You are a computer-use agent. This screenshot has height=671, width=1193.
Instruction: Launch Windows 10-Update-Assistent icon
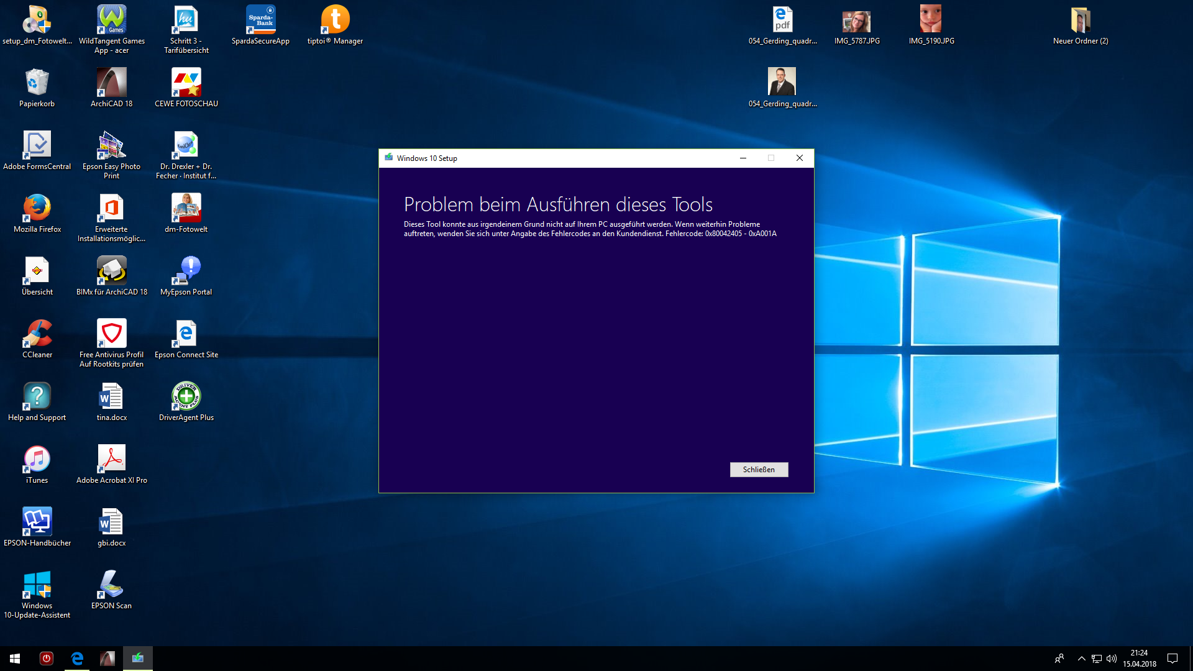(x=37, y=595)
